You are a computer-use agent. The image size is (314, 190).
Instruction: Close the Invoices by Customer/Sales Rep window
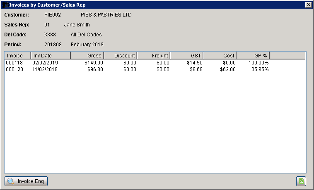[308, 5]
